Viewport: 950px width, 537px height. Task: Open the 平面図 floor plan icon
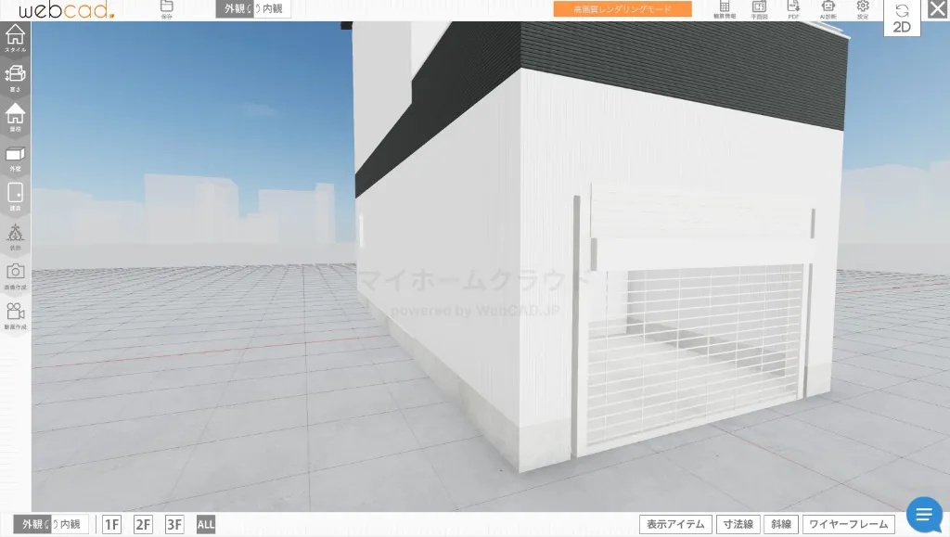(x=759, y=9)
